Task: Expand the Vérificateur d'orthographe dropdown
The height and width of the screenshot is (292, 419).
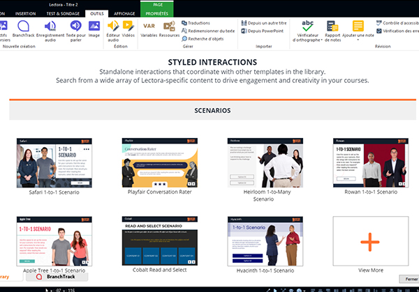Action: (x=322, y=41)
